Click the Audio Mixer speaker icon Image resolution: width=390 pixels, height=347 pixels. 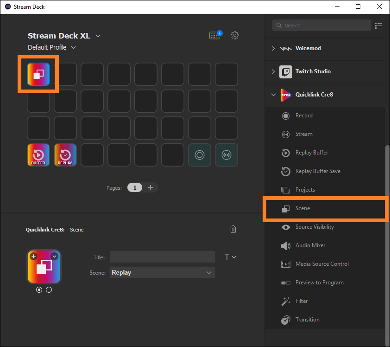pos(285,245)
